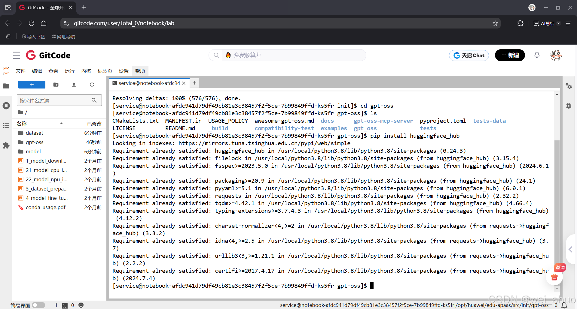Click the JupyterLab logo icon

6,71
